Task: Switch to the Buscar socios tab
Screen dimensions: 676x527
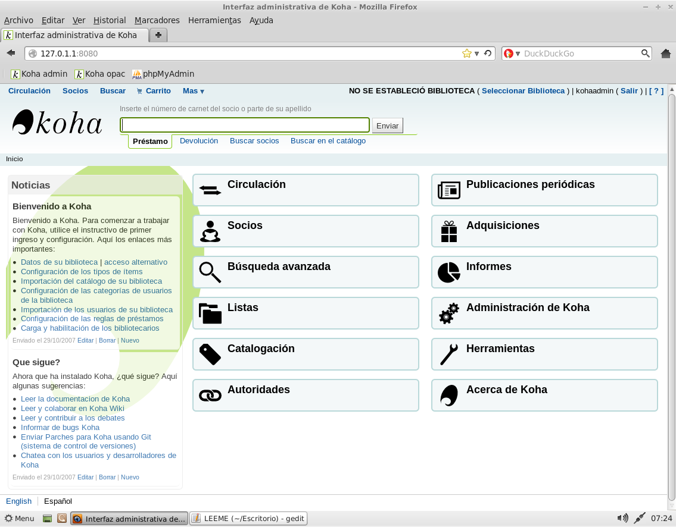Action: point(254,141)
